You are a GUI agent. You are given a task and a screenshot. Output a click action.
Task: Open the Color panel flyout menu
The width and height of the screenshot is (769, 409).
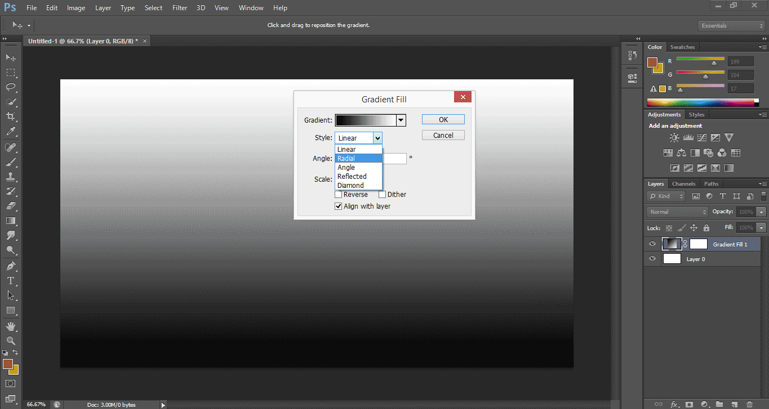click(x=763, y=47)
